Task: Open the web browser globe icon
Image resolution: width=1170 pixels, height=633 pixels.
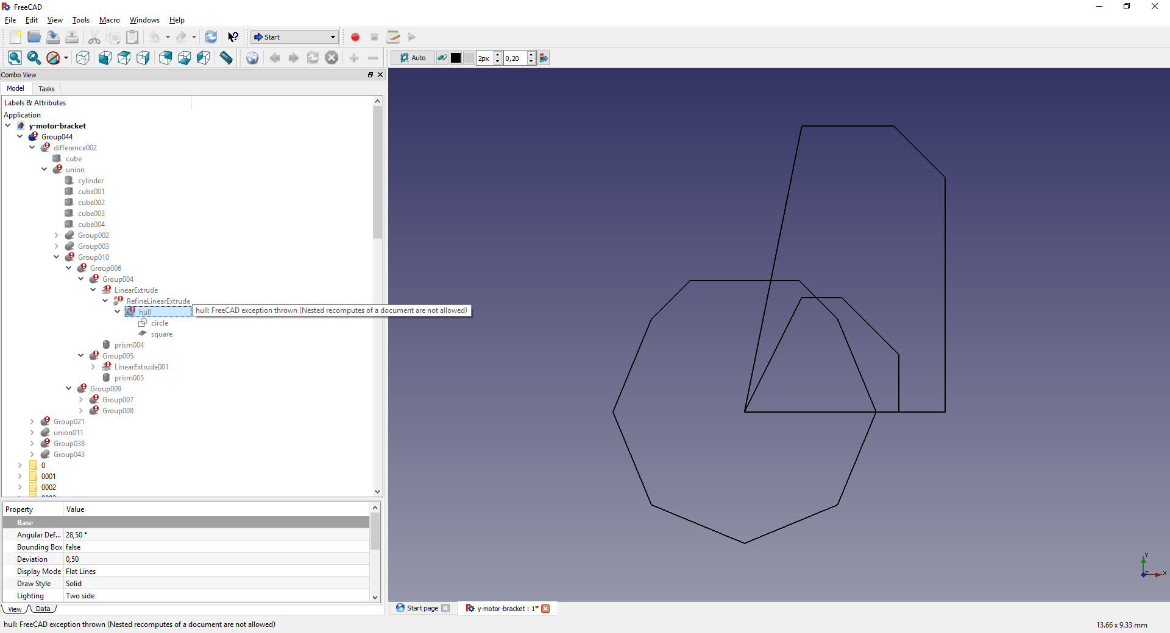Action: [x=252, y=58]
